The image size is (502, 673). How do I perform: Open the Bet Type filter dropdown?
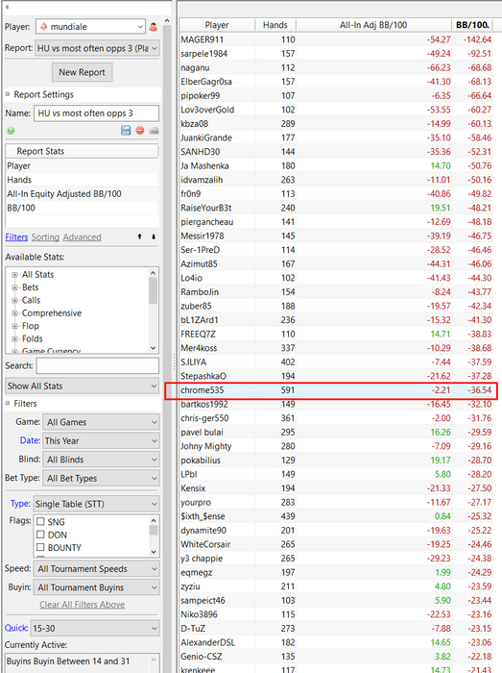(101, 478)
